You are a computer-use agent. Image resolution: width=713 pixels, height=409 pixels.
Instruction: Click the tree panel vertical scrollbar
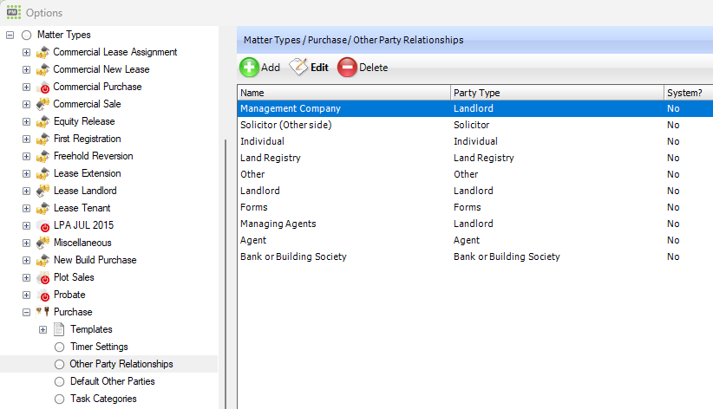[x=225, y=273]
